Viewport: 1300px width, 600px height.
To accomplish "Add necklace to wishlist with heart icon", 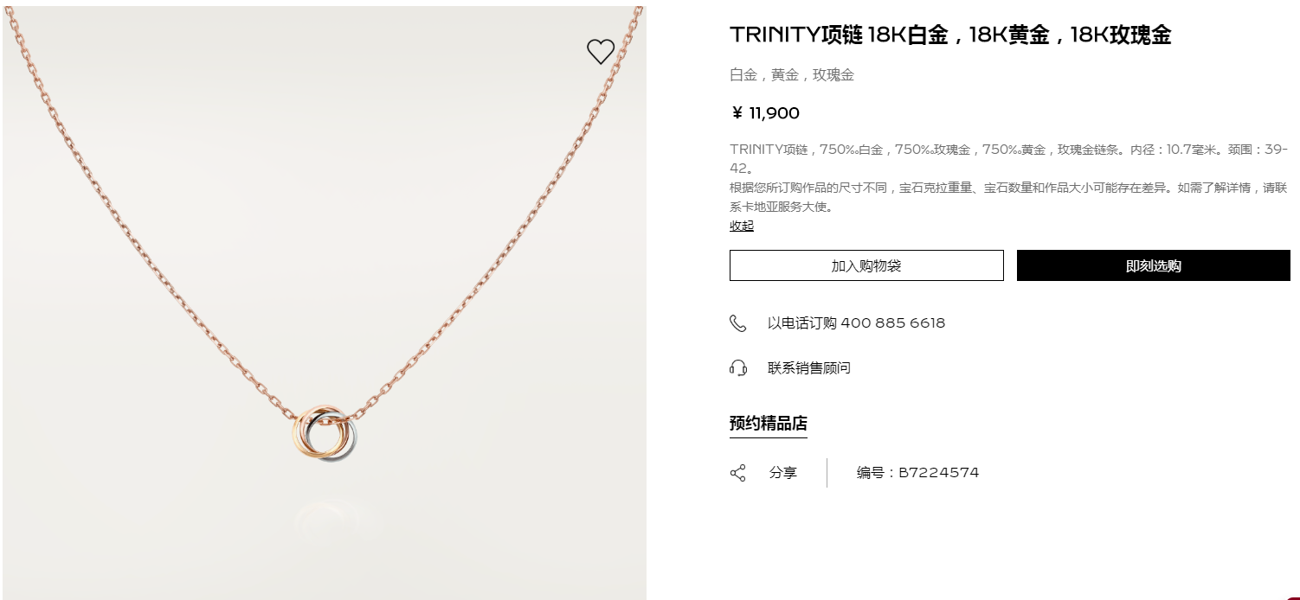I will click(600, 52).
